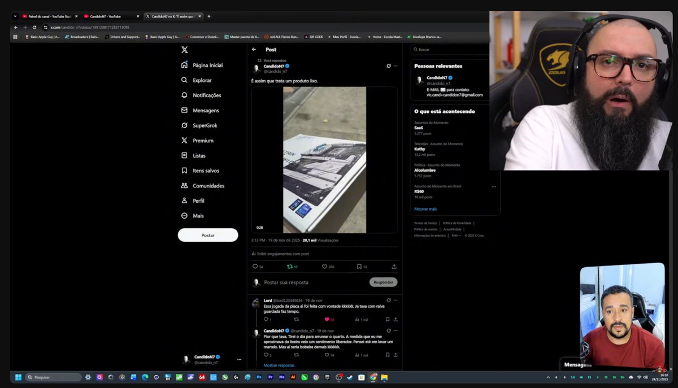
Task: Click the Termos de Serviço footer link
Action: (425, 223)
